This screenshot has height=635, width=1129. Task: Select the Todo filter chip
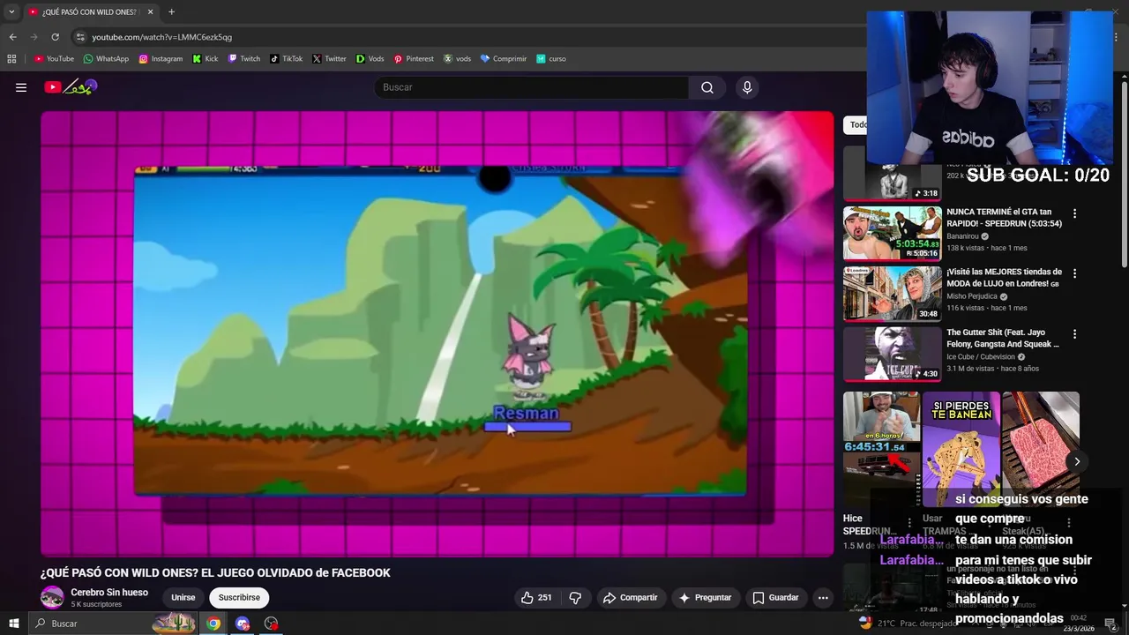[x=856, y=124]
